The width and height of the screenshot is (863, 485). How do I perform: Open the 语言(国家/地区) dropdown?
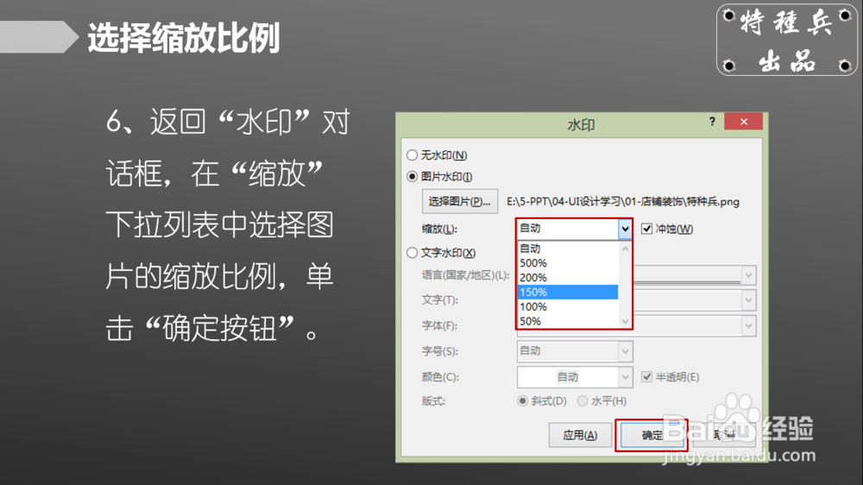tap(748, 274)
